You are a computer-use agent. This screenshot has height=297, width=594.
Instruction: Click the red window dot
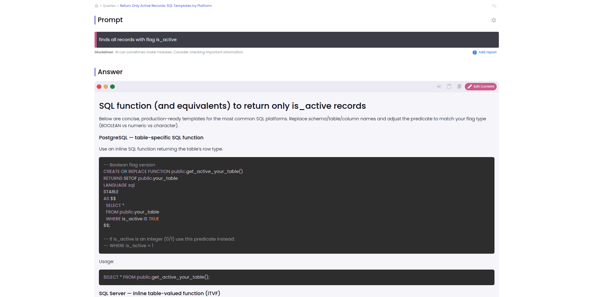click(99, 87)
